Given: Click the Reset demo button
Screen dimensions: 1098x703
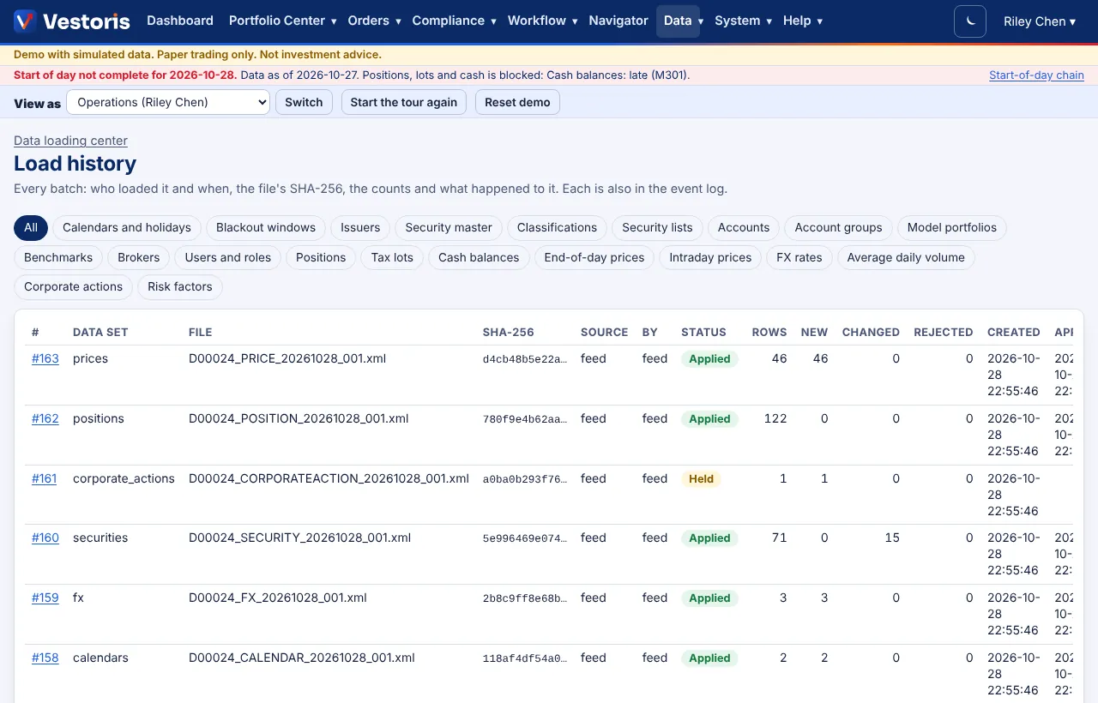Looking at the screenshot, I should pyautogui.click(x=517, y=102).
